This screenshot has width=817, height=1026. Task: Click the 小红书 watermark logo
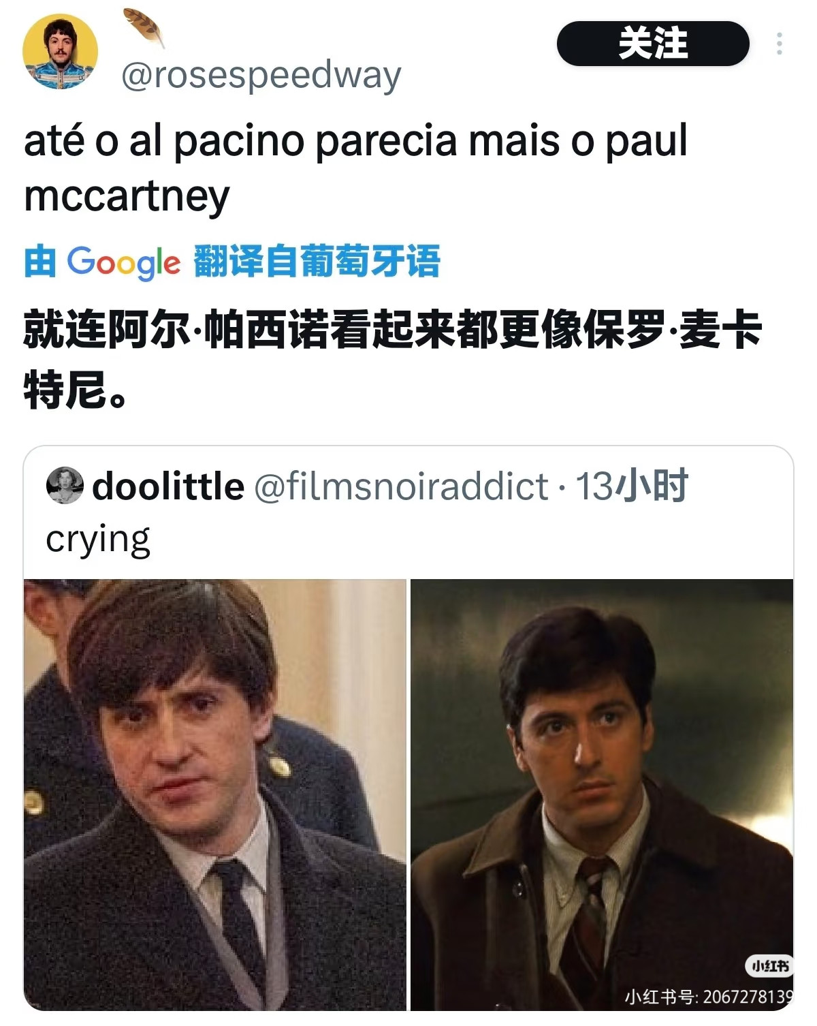(770, 965)
